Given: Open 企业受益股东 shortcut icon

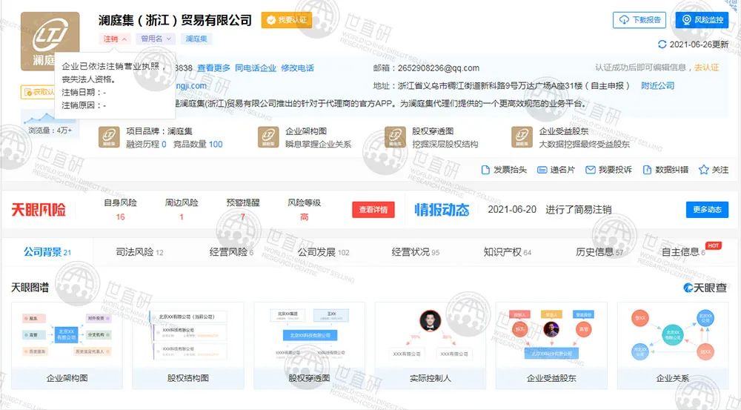Looking at the screenshot, I should pos(522,137).
